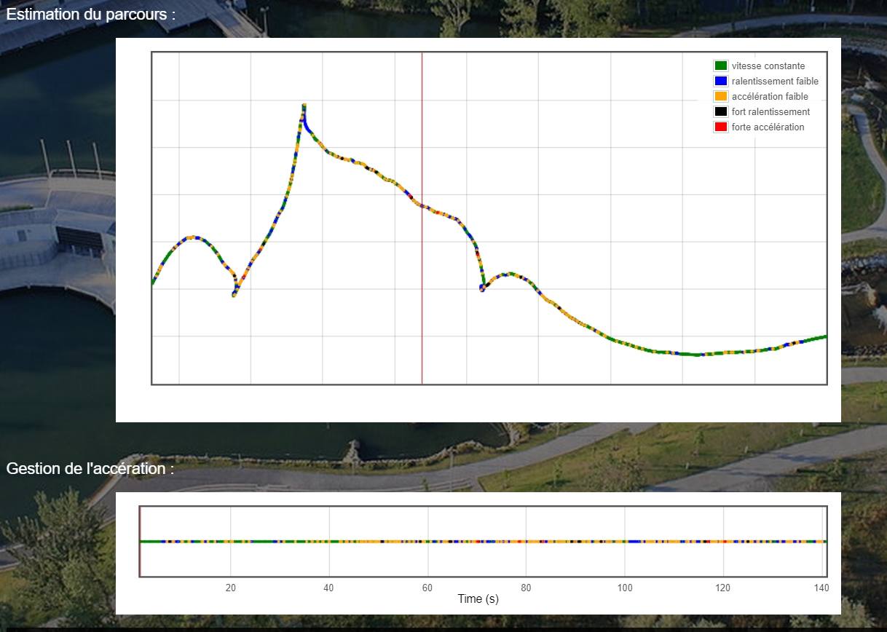Image resolution: width=887 pixels, height=632 pixels.
Task: Click the 'ralentissement faible' legend label
Action: pos(775,82)
